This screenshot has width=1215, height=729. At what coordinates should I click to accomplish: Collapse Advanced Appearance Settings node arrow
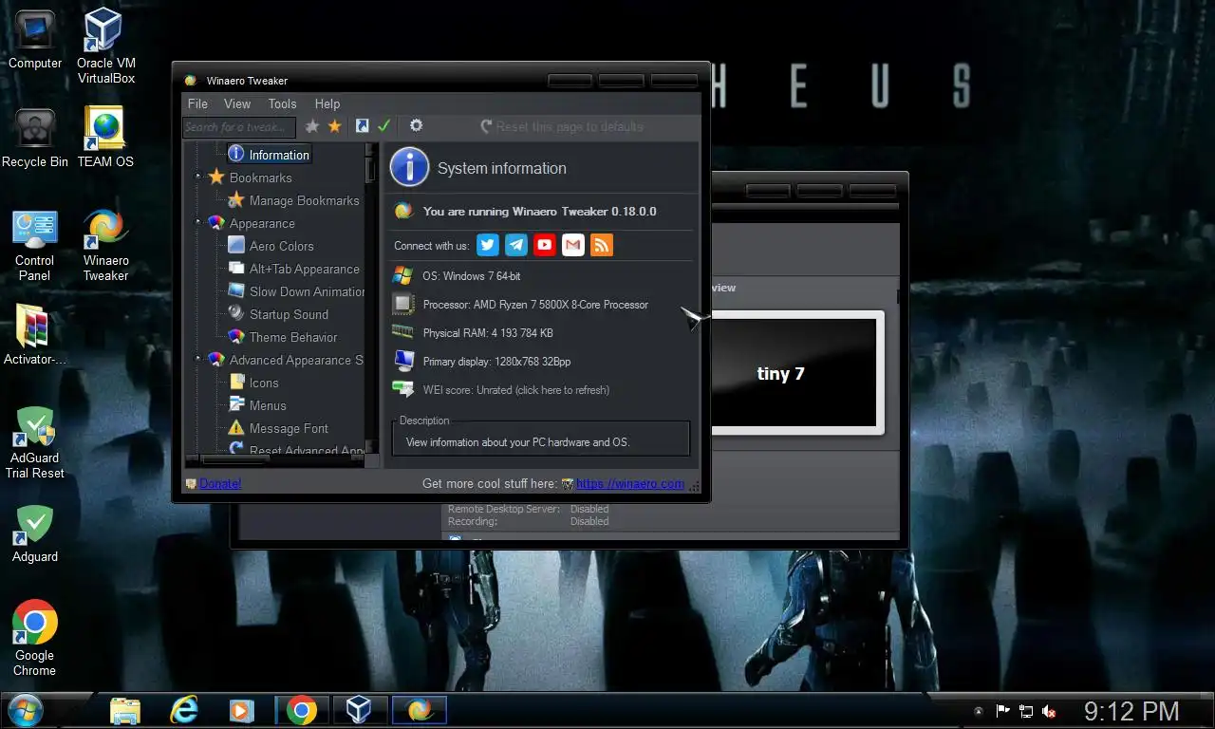click(x=198, y=359)
